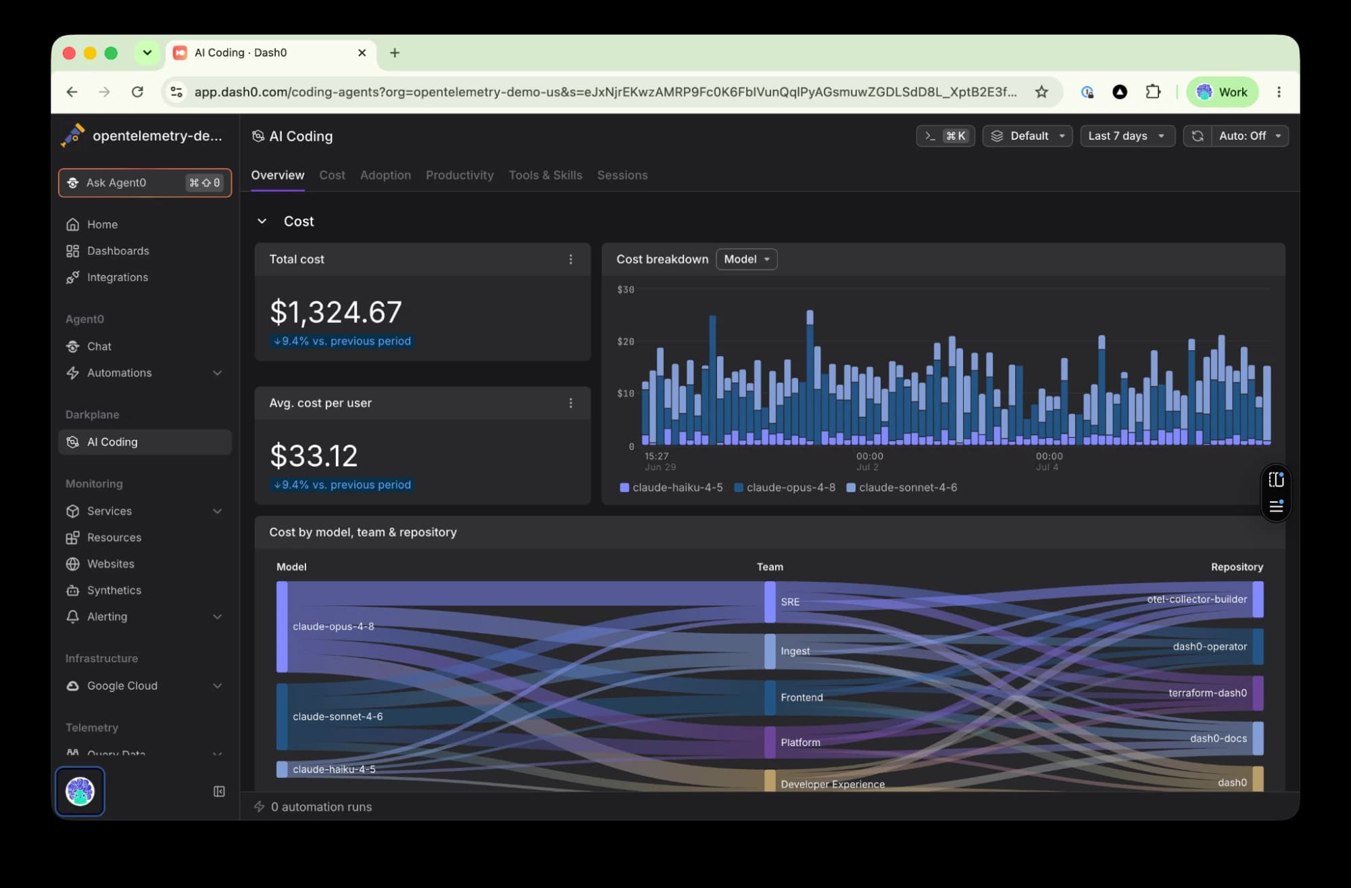Image resolution: width=1351 pixels, height=888 pixels.
Task: Switch to the Productivity tab
Action: [x=460, y=175]
